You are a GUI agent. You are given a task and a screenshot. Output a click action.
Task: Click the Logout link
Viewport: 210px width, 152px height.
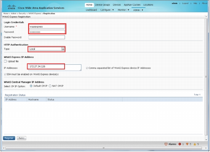185,3
